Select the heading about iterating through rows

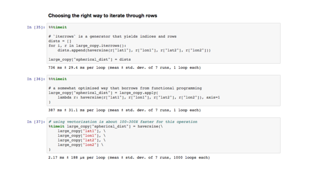tap(102, 16)
